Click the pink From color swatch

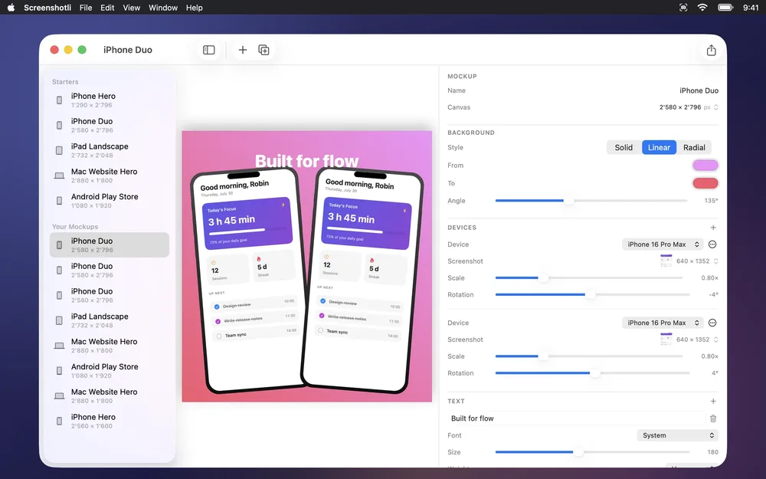[x=705, y=166]
